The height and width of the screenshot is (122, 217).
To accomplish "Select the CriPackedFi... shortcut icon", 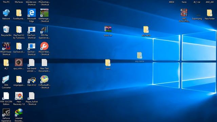I will [x=44, y=79].
